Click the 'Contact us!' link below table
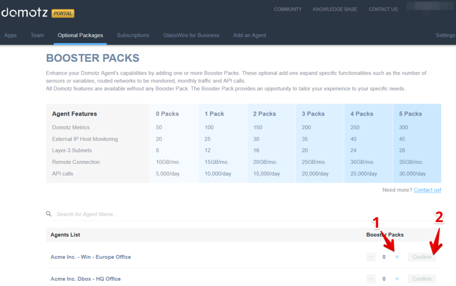Image resolution: width=456 pixels, height=286 pixels. click(427, 190)
